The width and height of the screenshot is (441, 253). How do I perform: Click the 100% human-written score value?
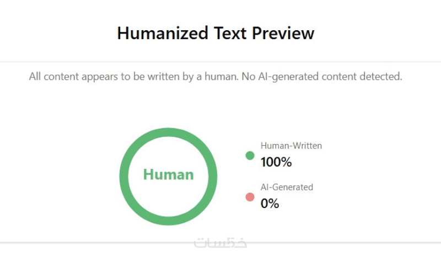pyautogui.click(x=276, y=162)
